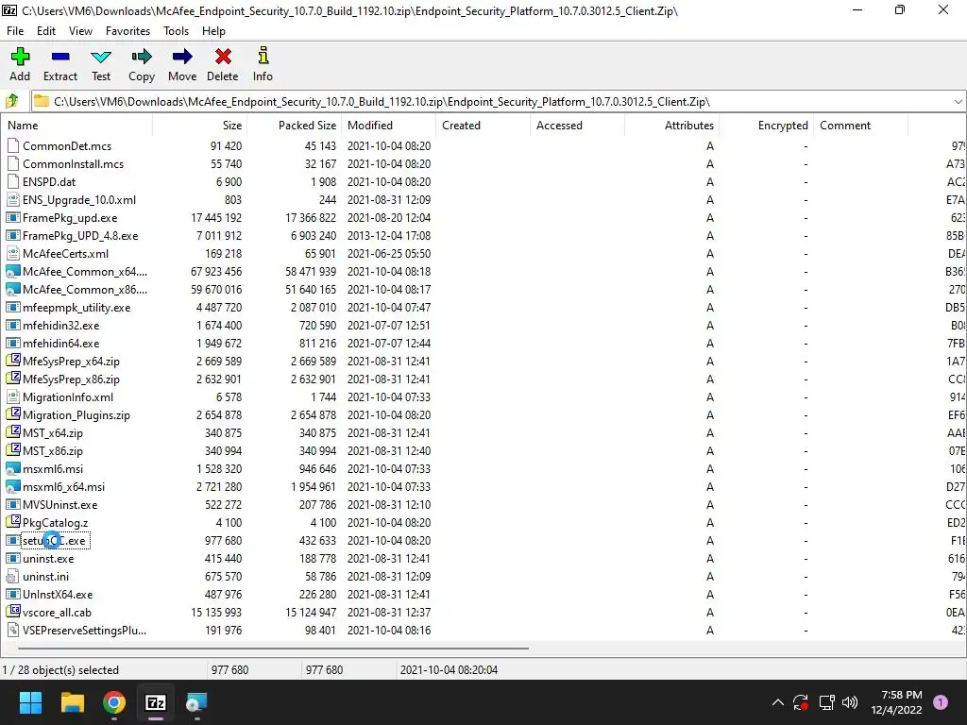Select file CommonInstall.mcs
The image size is (967, 725).
[73, 164]
